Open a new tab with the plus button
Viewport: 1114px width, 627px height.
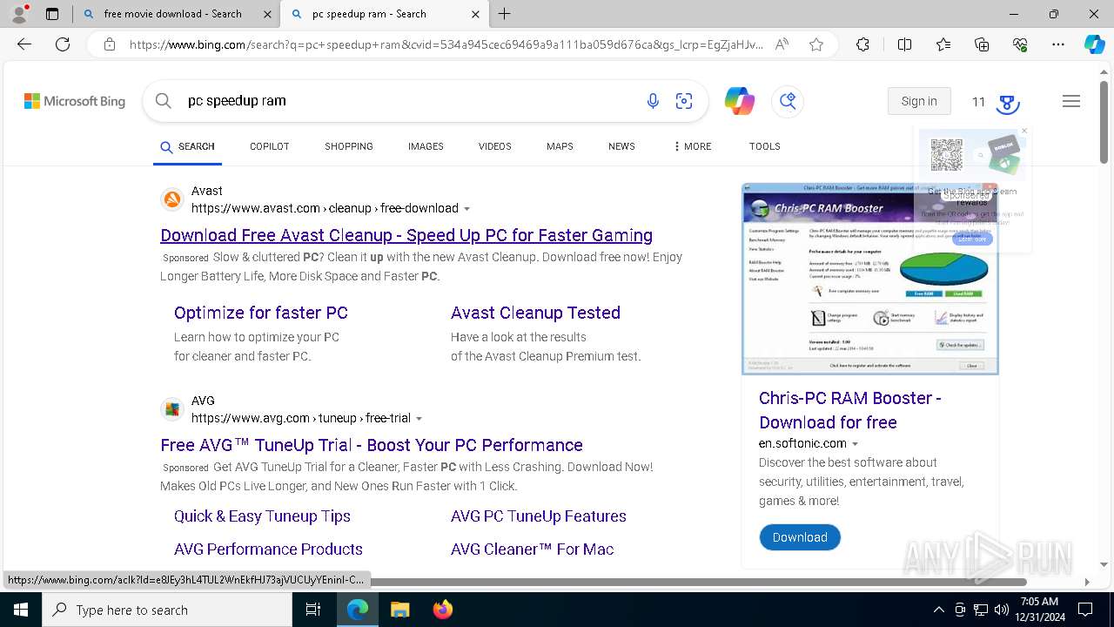[x=505, y=14]
